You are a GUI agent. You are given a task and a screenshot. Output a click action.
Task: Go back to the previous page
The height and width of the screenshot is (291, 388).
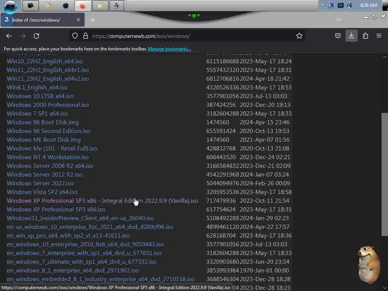pyautogui.click(x=9, y=36)
